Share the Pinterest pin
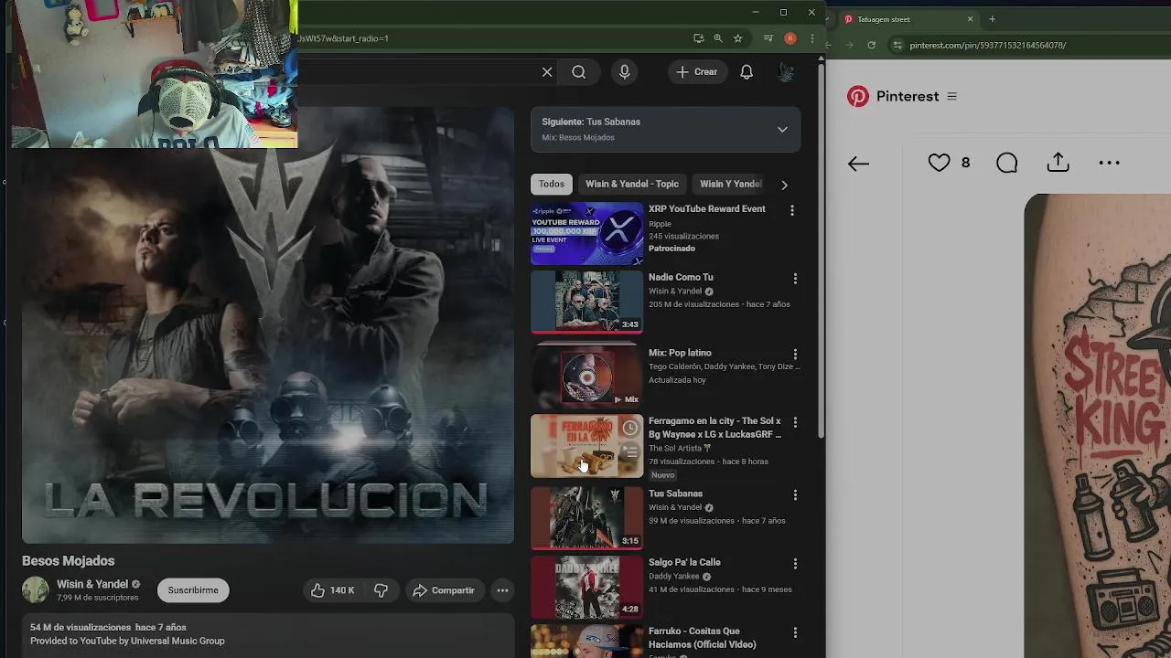Screen dimensions: 1171x658 pos(1058,163)
